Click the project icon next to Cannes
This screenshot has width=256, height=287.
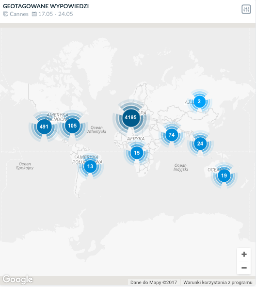click(6, 14)
